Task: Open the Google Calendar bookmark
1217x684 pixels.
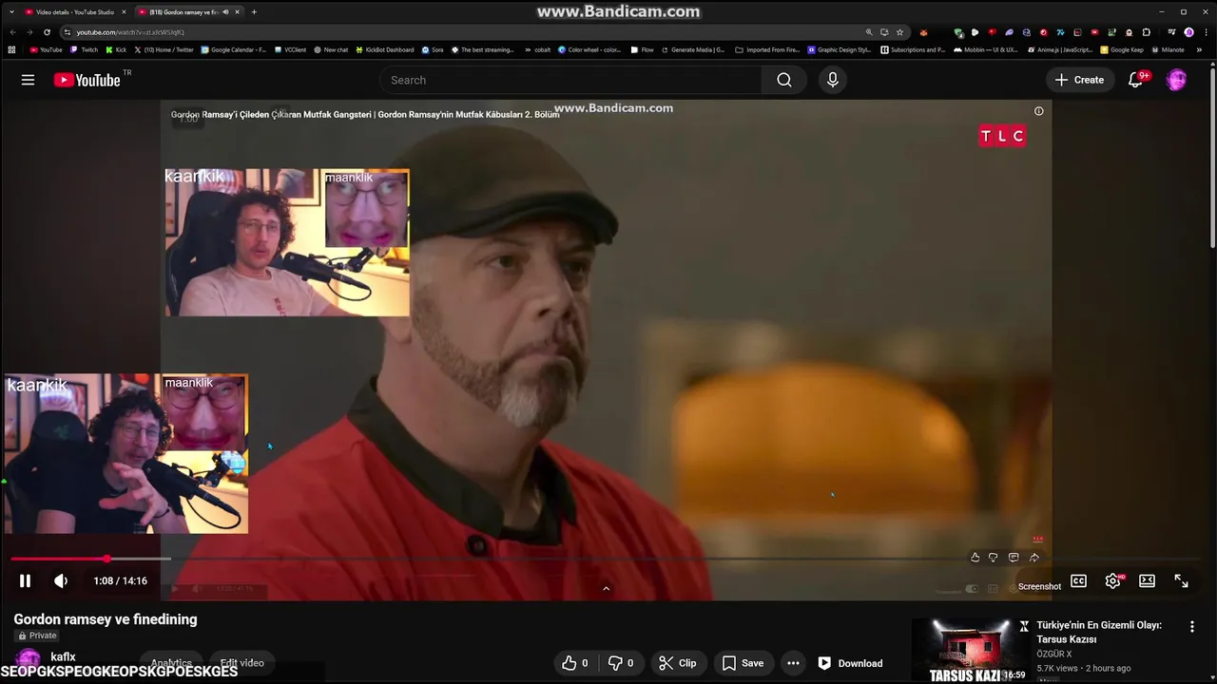Action: click(x=233, y=49)
